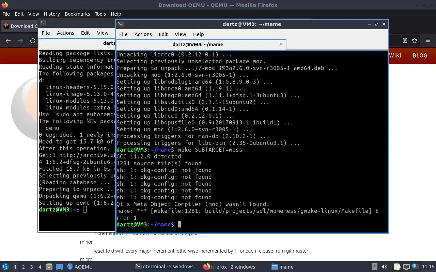
Task: Bookmark this page with the star icon
Action: point(415,40)
